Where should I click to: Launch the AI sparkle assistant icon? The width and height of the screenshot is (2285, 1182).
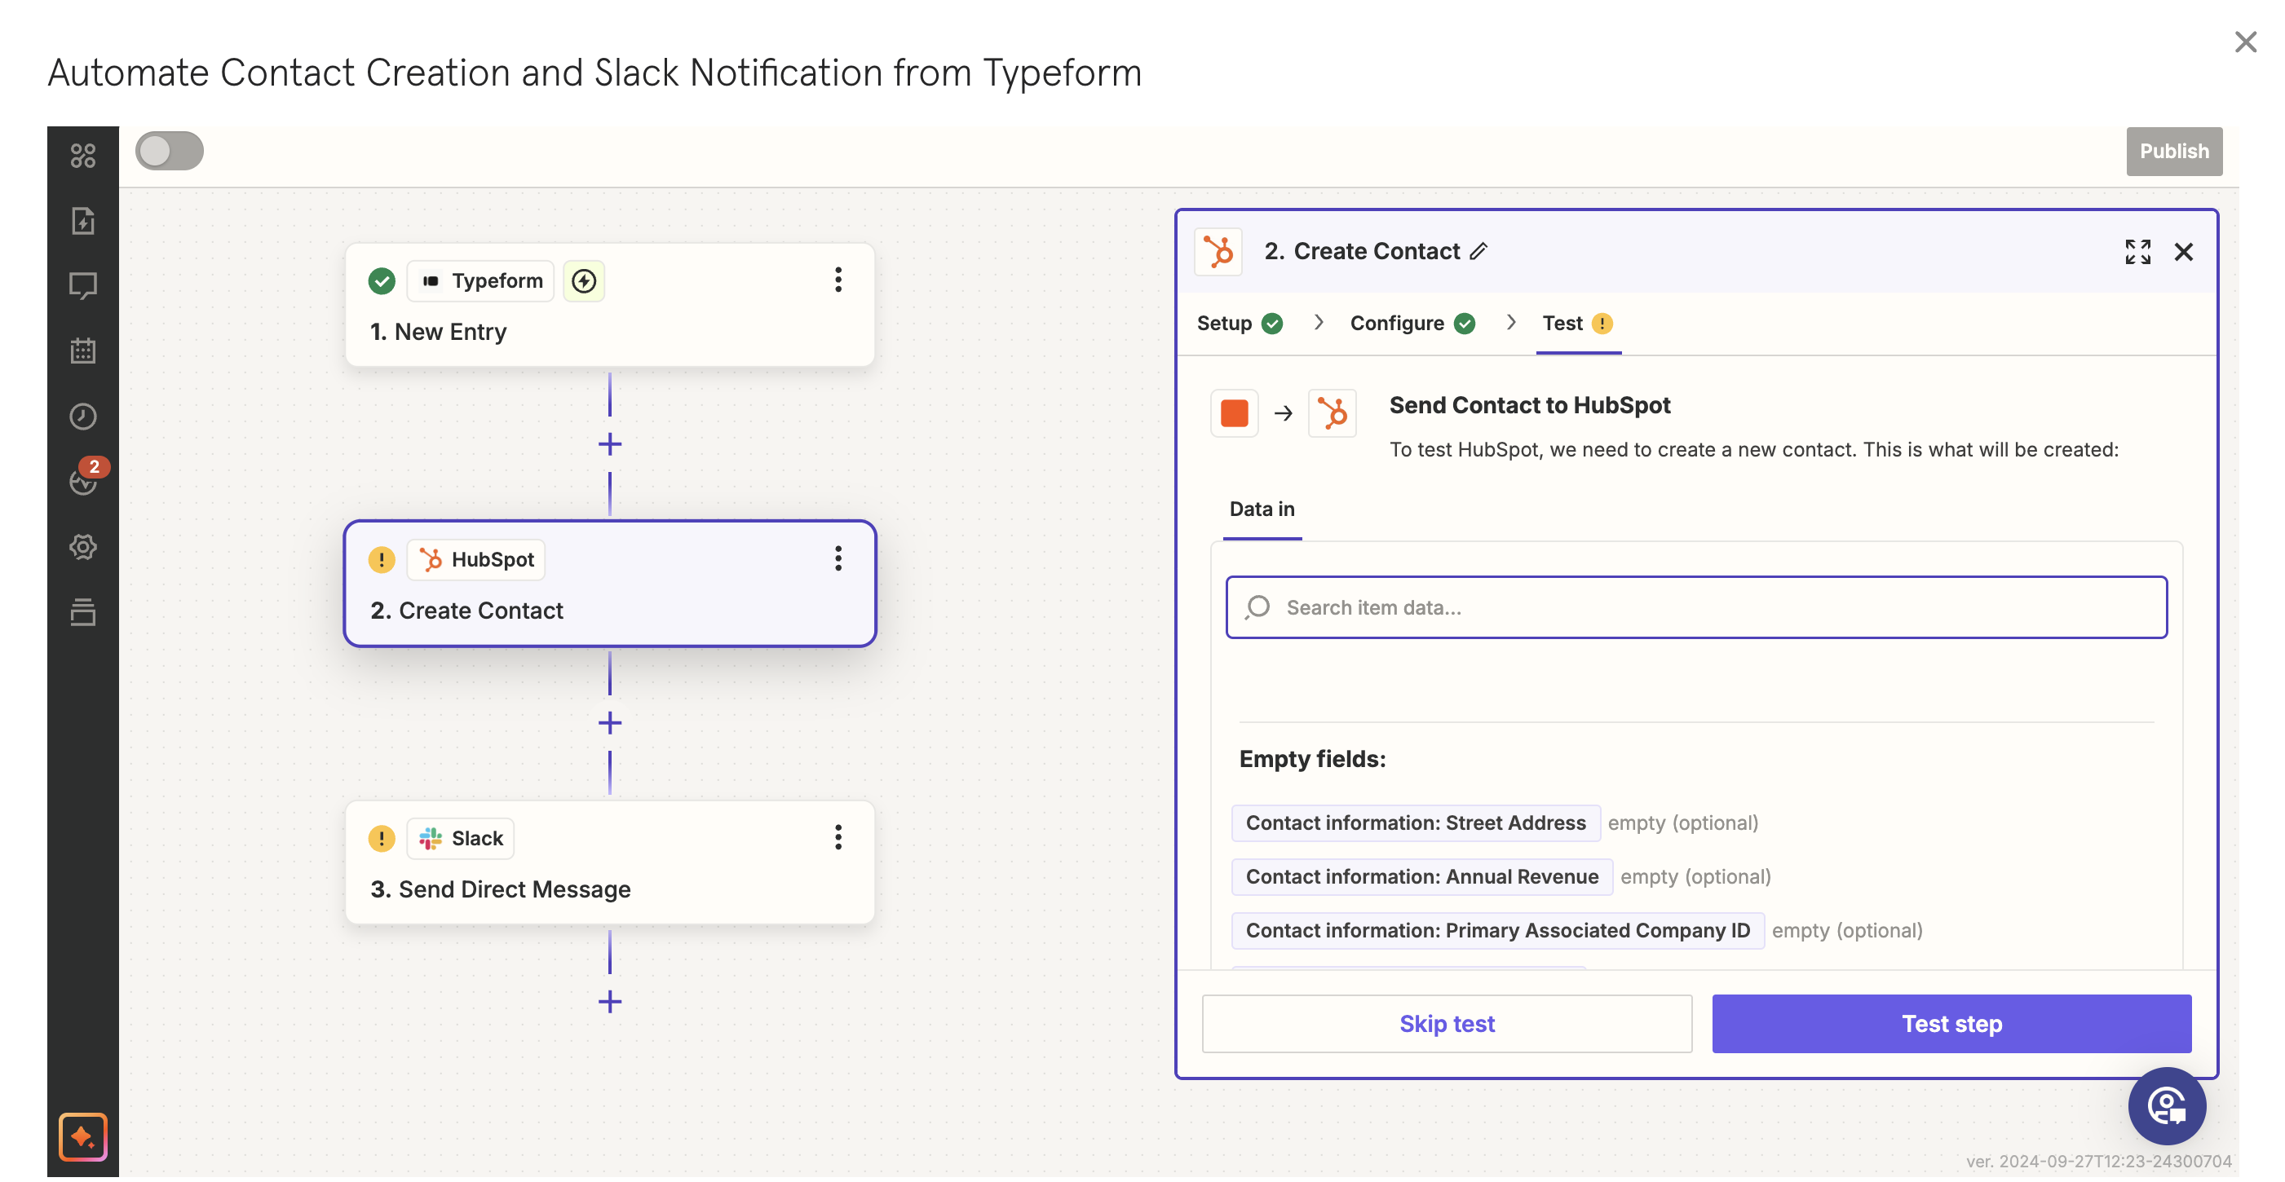(82, 1137)
